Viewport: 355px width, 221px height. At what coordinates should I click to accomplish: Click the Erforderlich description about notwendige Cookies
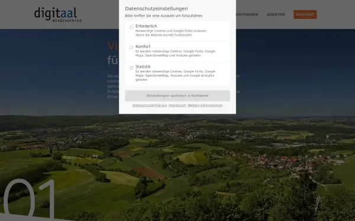[171, 33]
